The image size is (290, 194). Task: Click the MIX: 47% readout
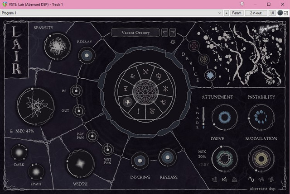tap(24, 131)
